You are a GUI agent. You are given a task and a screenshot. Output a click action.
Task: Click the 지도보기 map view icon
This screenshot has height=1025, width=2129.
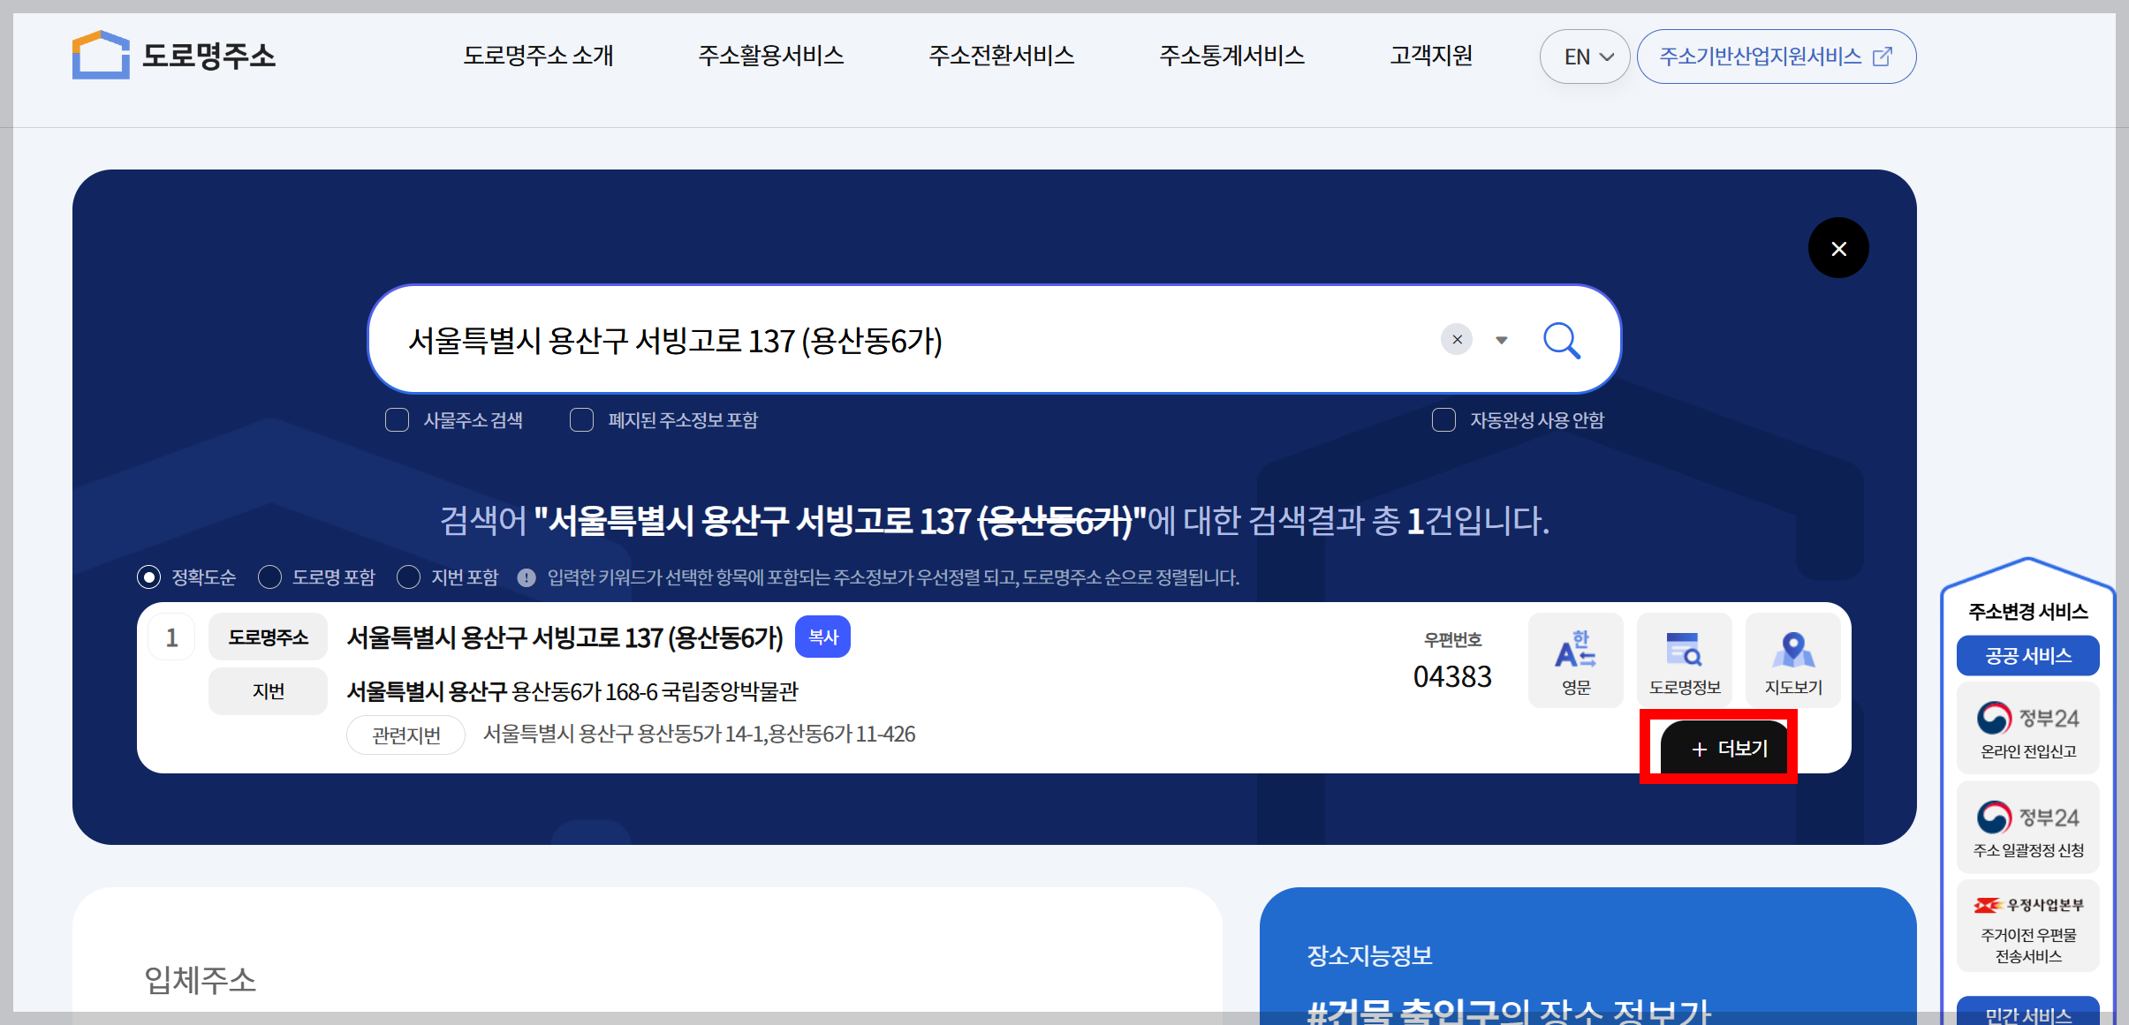(x=1792, y=660)
